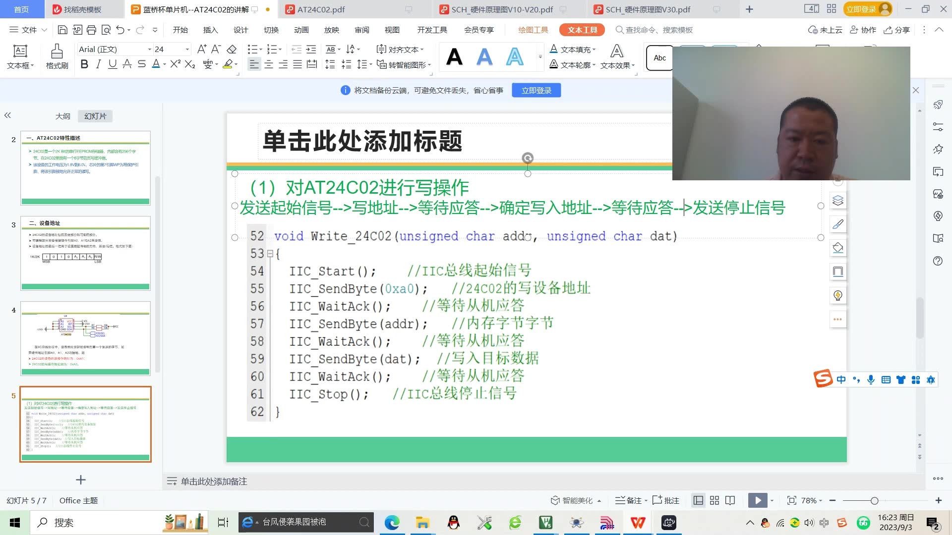
Task: Switch to slide sorter view icon
Action: [x=714, y=500]
